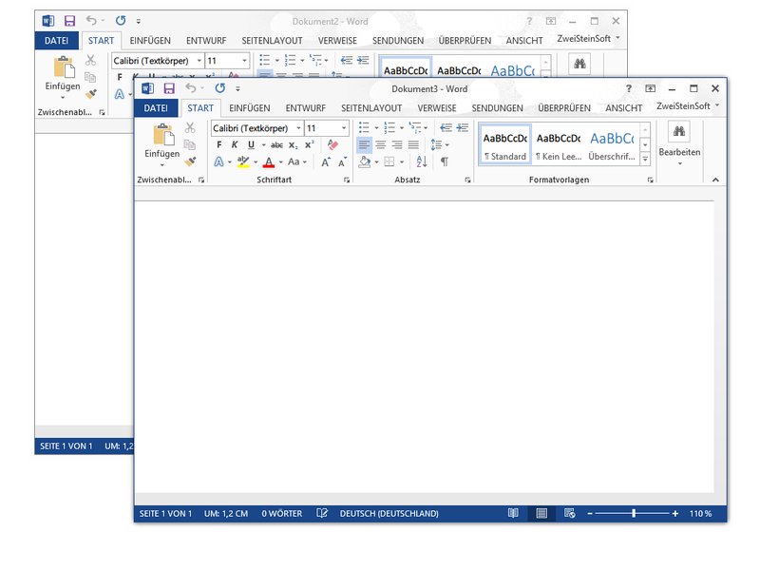Open highlight color dropdown arrow in Dokument3
Image resolution: width=760 pixels, height=570 pixels.
256,162
